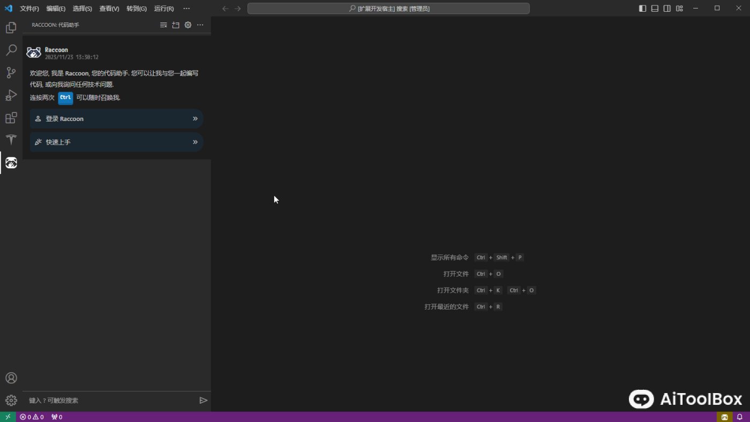Click the 打开最近的文件 hint text
The image size is (750, 422).
pyautogui.click(x=446, y=307)
